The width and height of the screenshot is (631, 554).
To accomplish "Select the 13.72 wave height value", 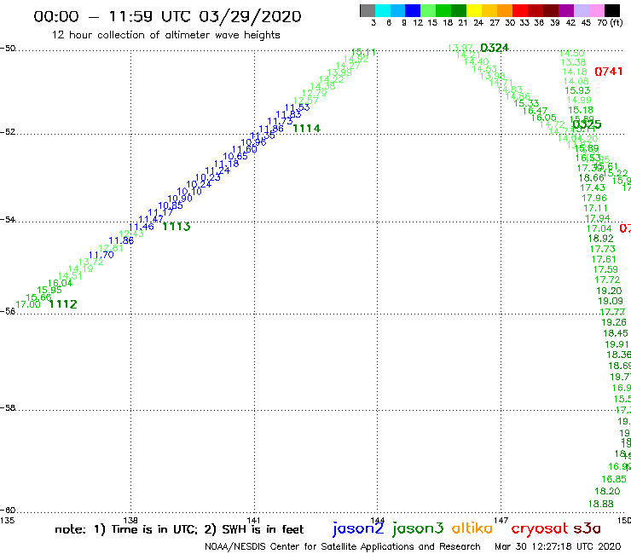I will click(x=91, y=262).
